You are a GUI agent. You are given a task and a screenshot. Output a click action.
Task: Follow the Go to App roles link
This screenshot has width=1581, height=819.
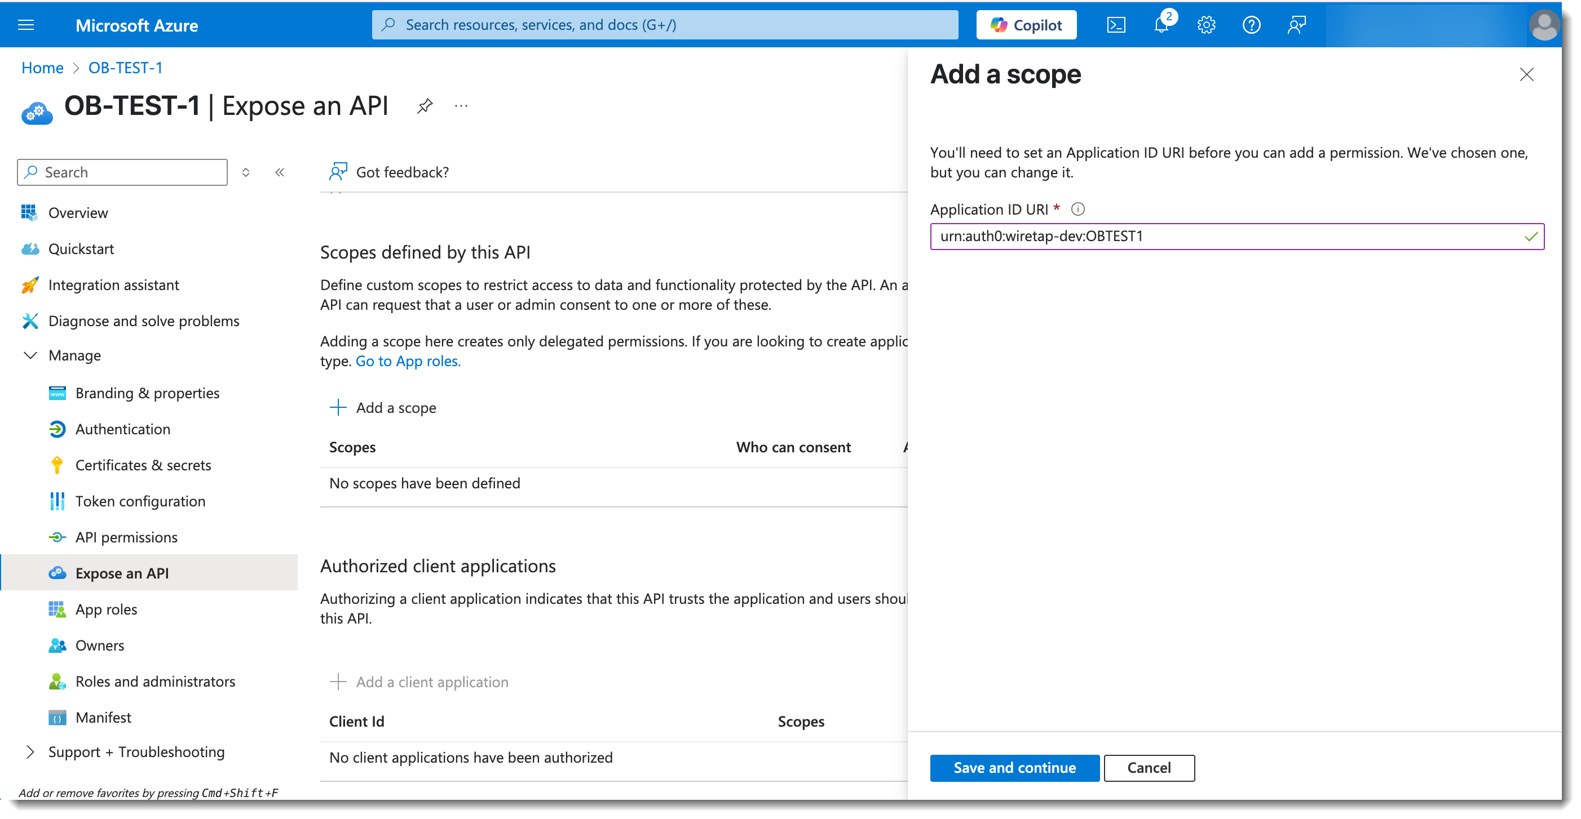coord(408,361)
